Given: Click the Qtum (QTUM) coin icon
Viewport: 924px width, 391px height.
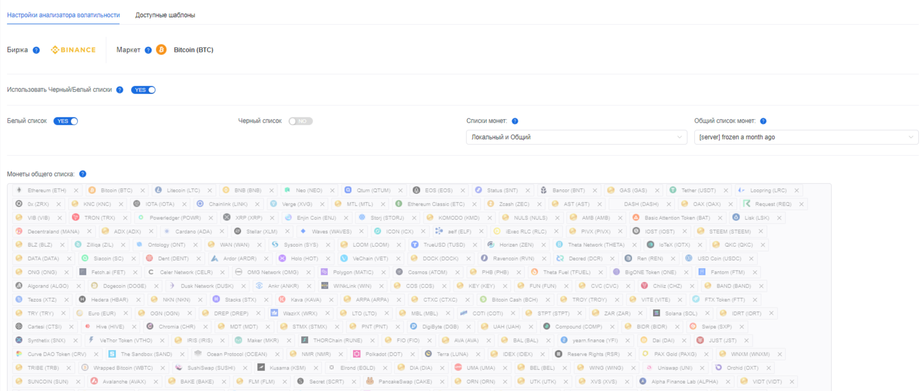Looking at the screenshot, I should [348, 190].
